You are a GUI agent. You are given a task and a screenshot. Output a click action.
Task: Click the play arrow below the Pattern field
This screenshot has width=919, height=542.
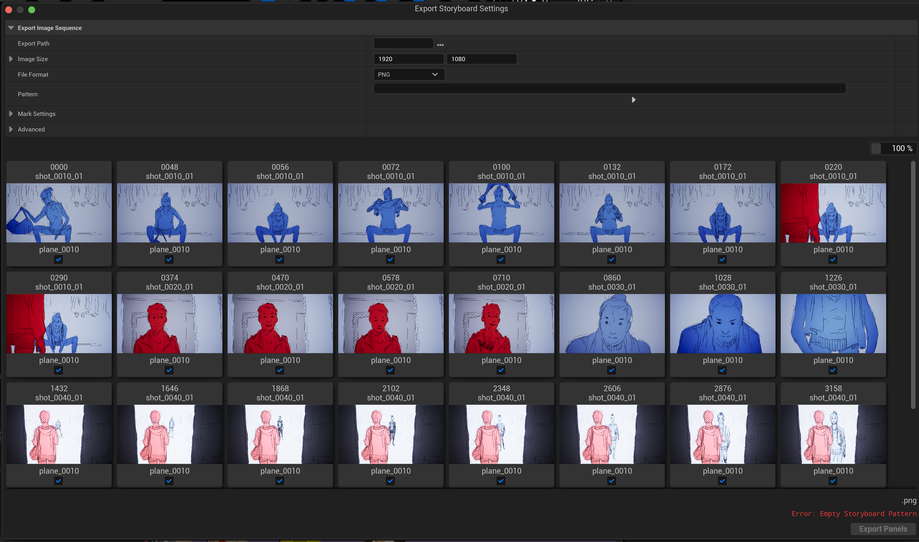[x=634, y=99]
